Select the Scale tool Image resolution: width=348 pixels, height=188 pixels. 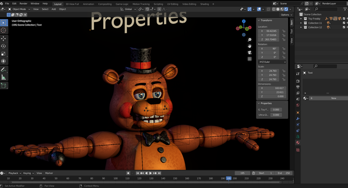pyautogui.click(x=4, y=54)
